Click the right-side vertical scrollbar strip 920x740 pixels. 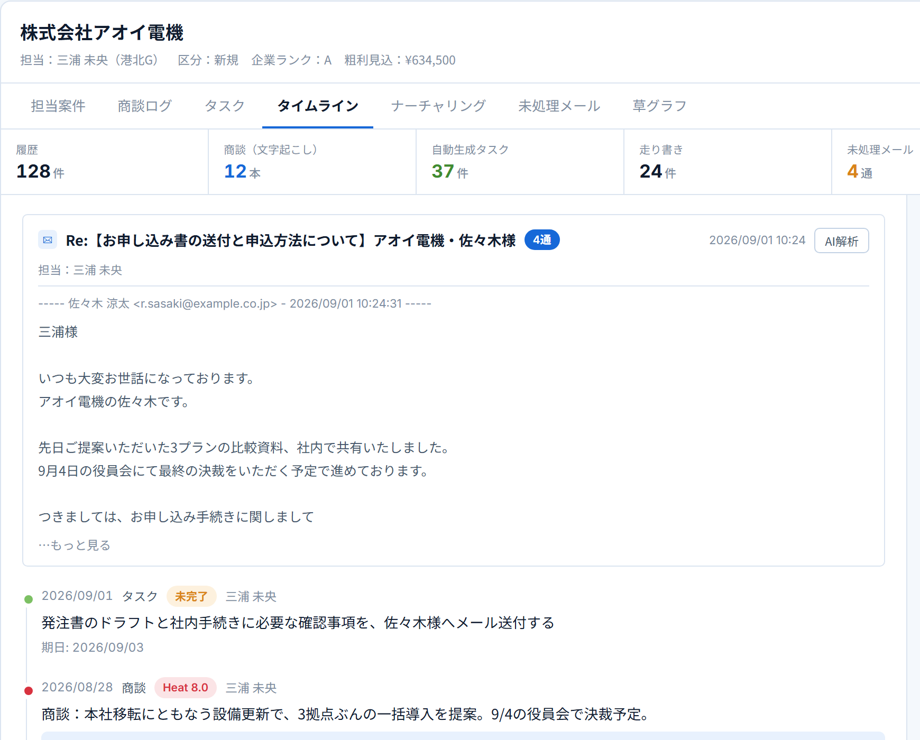(x=913, y=467)
